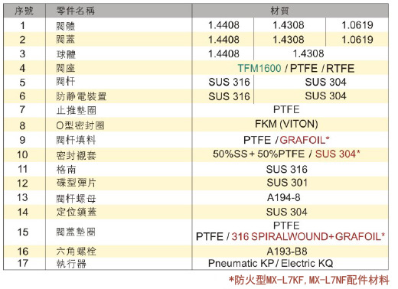Click the red SUS 304* in row 10
This screenshot has width=398, height=289.
[x=338, y=154]
